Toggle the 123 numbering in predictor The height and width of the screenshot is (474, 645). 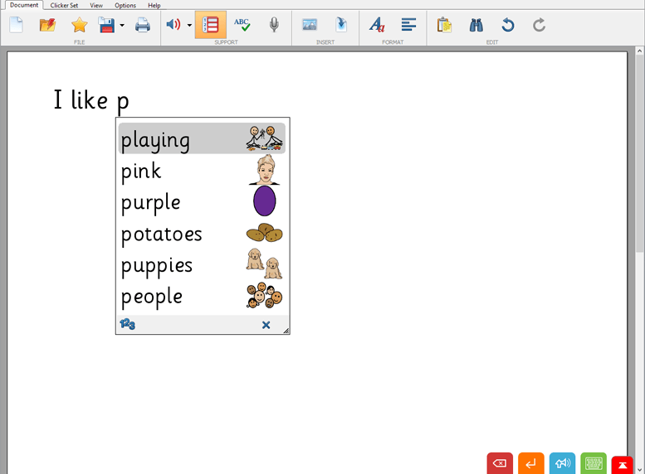click(x=127, y=324)
